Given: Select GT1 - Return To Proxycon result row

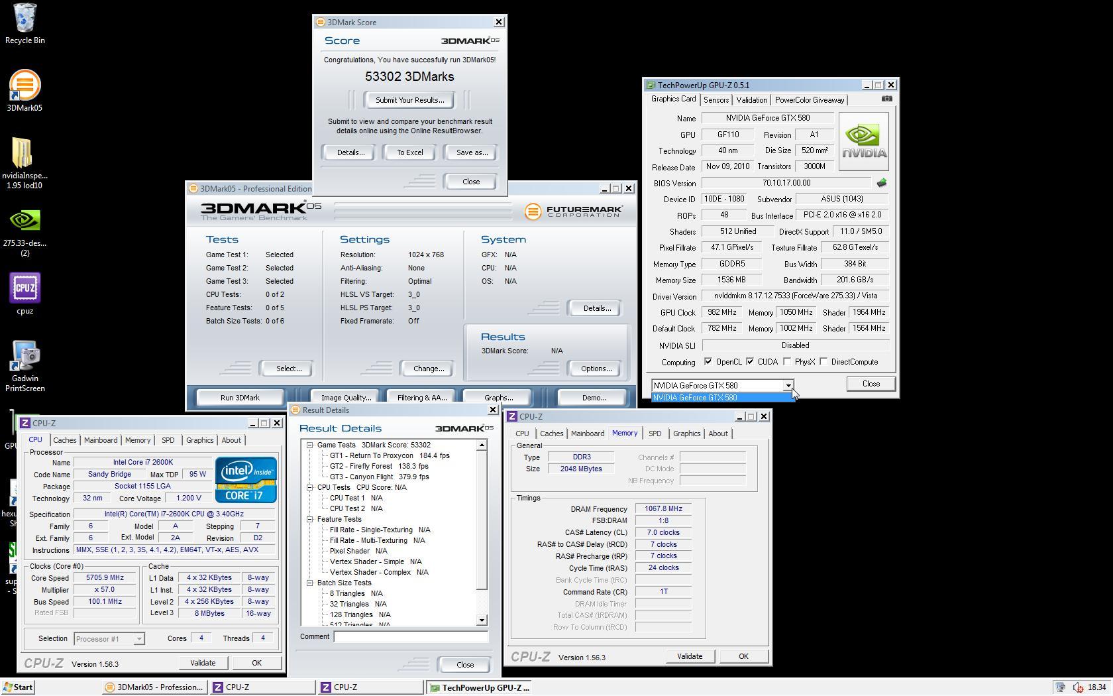Looking at the screenshot, I should tap(390, 456).
